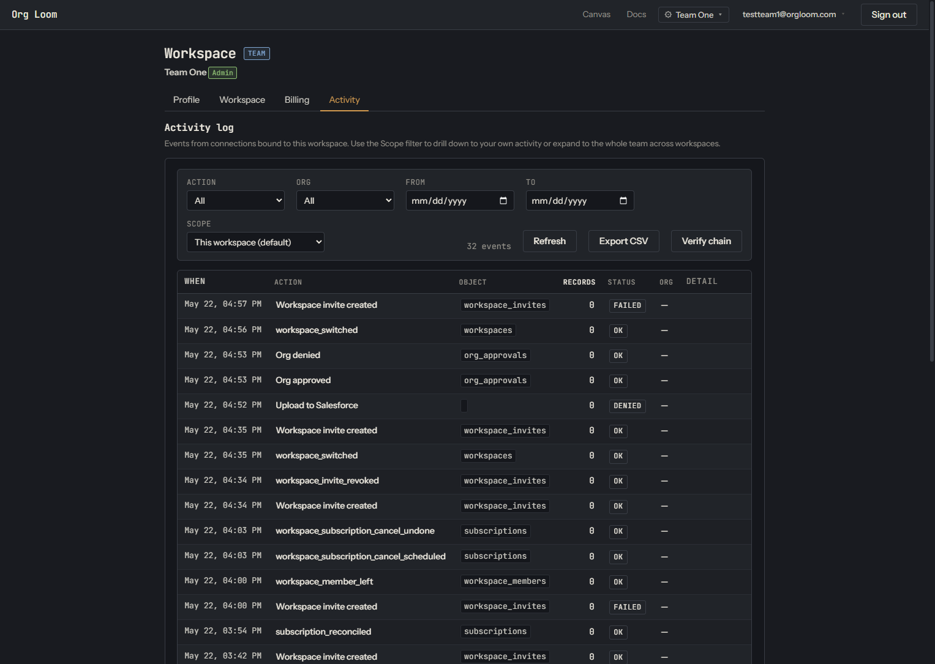The image size is (935, 664).
Task: Click the RECORDS column header
Action: [579, 282]
